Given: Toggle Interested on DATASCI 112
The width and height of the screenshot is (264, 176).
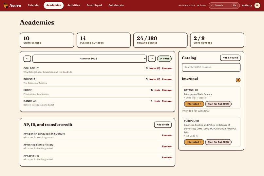Looking at the screenshot, I should point(194,104).
